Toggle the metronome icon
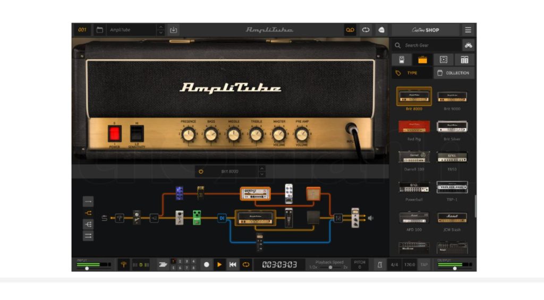The height and width of the screenshot is (300, 544). coord(379,264)
